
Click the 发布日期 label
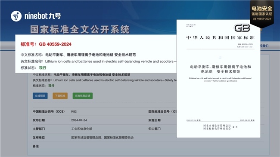pos(39,120)
